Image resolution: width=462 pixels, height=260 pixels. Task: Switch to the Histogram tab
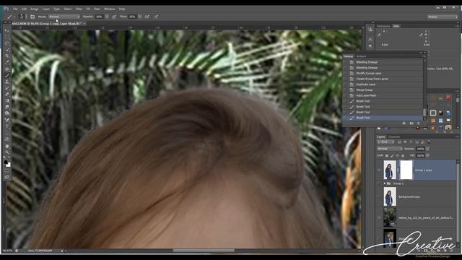pyautogui.click(x=383, y=26)
